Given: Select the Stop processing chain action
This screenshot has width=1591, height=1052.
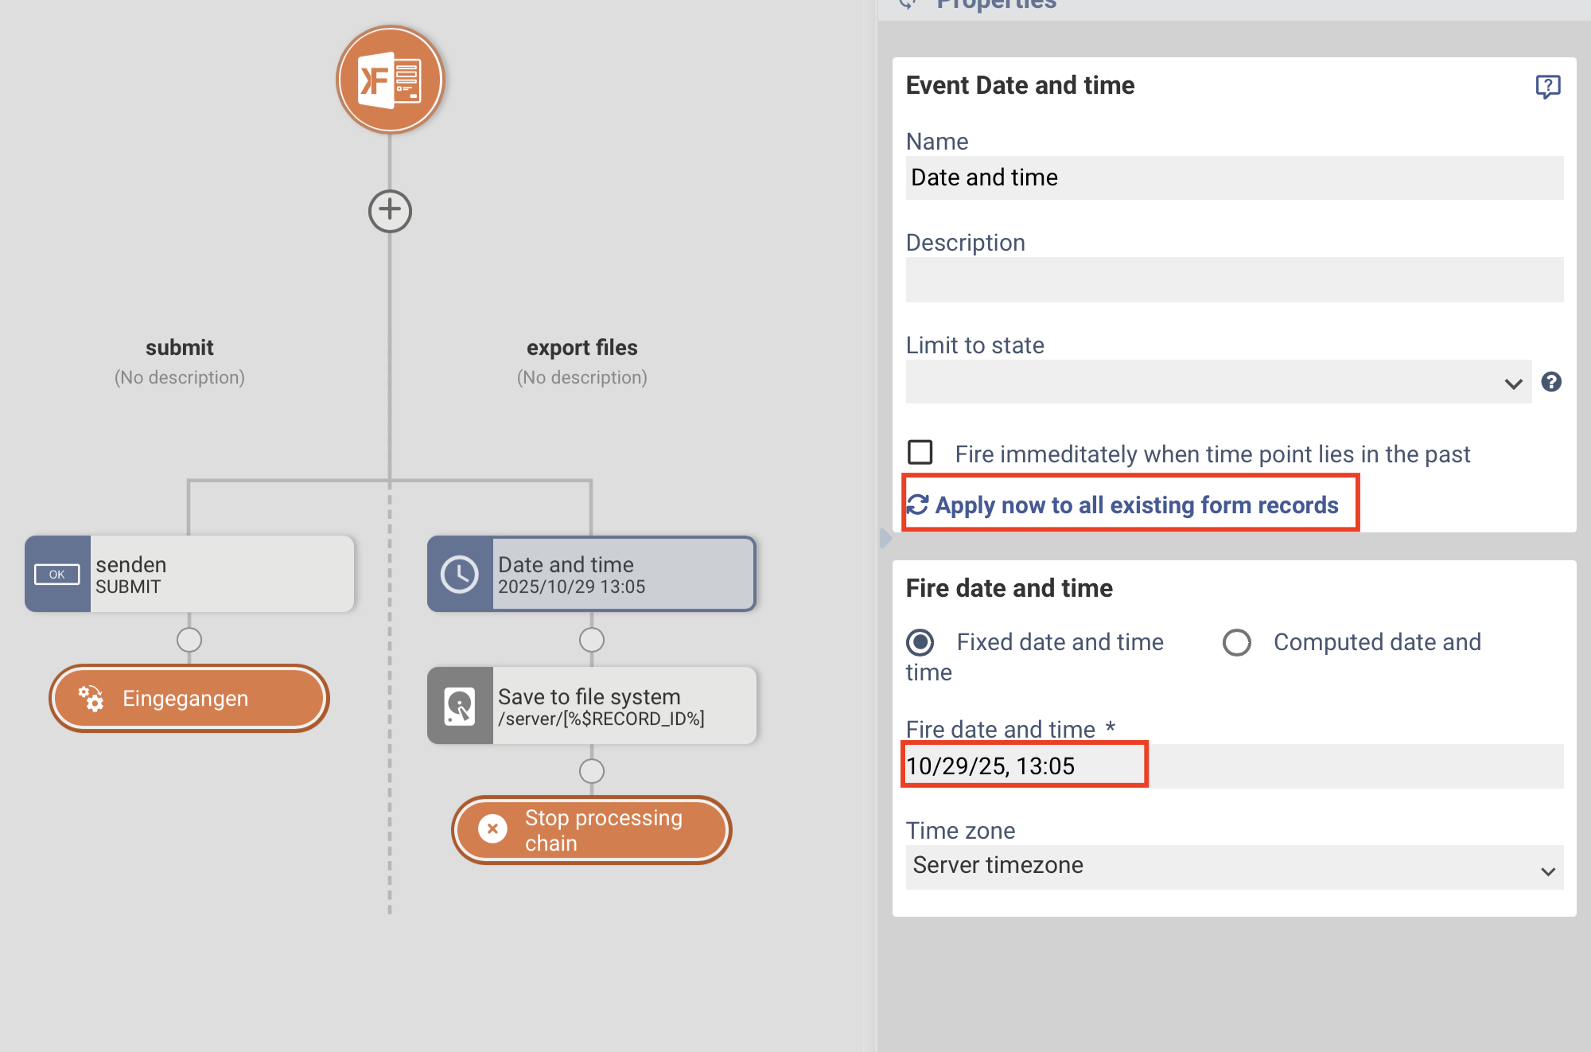Looking at the screenshot, I should click(591, 829).
